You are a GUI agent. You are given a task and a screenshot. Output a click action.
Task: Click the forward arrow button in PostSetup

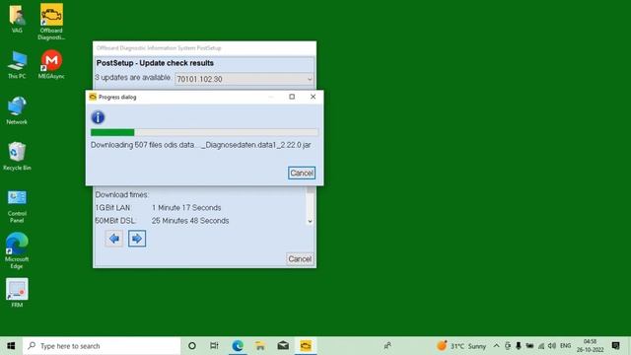click(137, 239)
